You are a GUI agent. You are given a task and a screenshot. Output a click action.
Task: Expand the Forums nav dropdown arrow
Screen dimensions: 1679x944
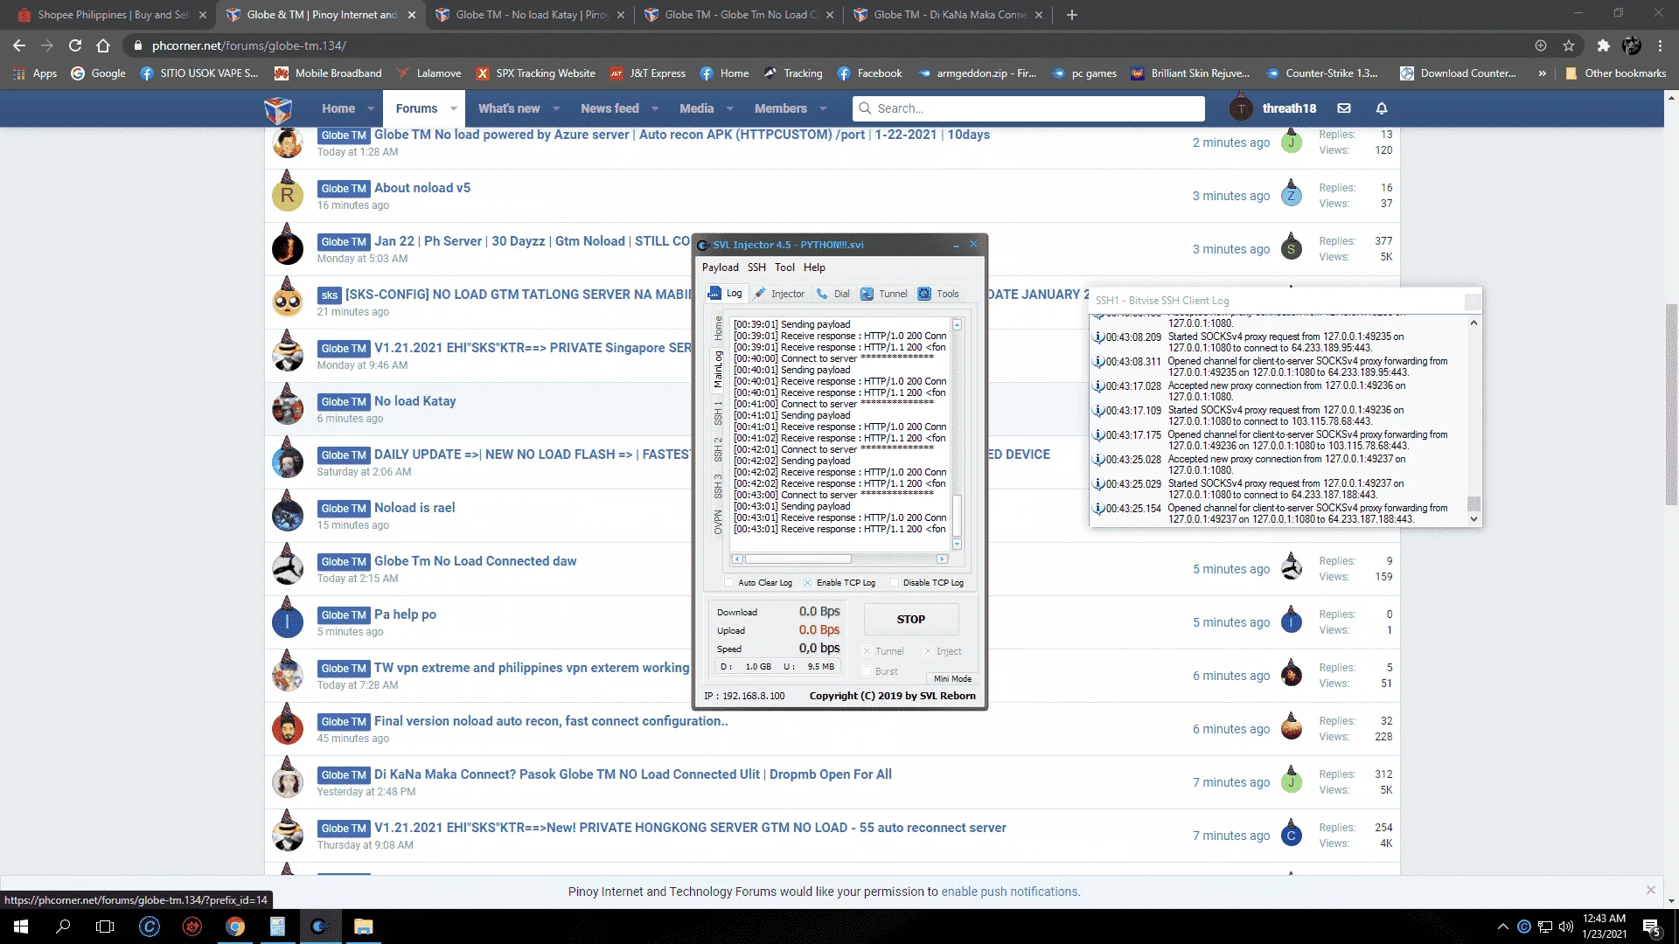(x=453, y=109)
